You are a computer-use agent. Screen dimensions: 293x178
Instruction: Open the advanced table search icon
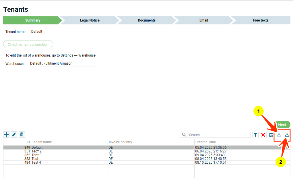point(271,135)
